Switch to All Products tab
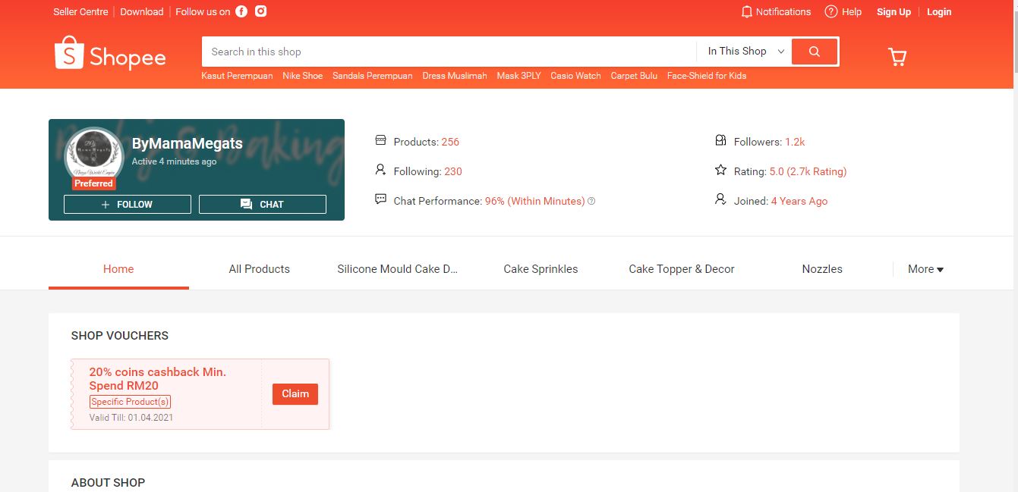This screenshot has height=492, width=1018. click(260, 269)
